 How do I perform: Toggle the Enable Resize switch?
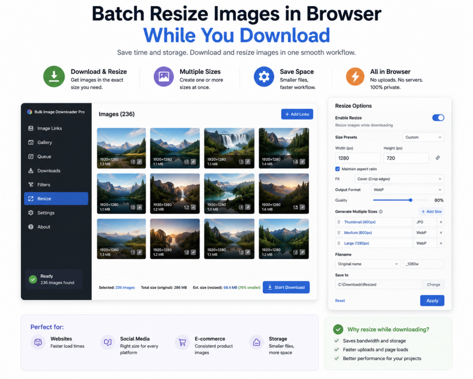tap(438, 118)
